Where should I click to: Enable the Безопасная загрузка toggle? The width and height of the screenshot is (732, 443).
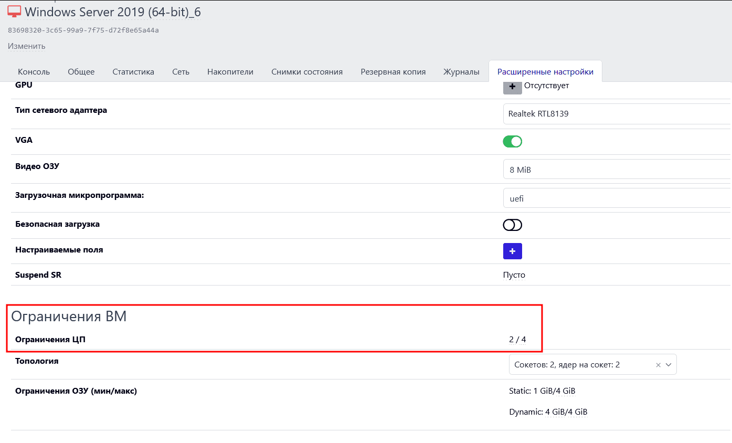click(x=512, y=225)
